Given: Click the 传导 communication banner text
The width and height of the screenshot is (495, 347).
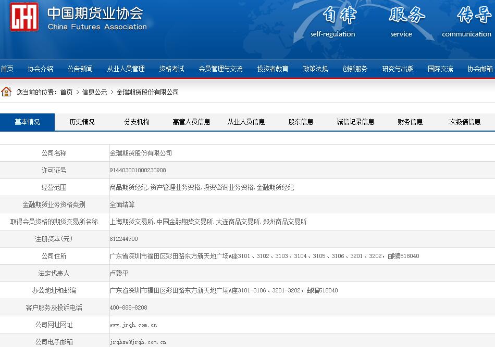Looking at the screenshot, I should [467, 22].
